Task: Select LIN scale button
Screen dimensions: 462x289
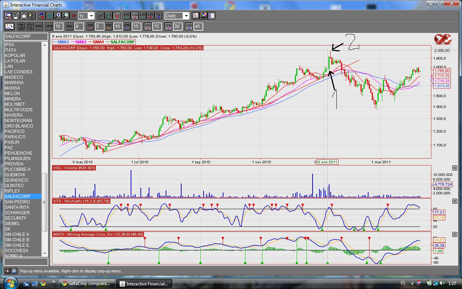Action: (143, 16)
